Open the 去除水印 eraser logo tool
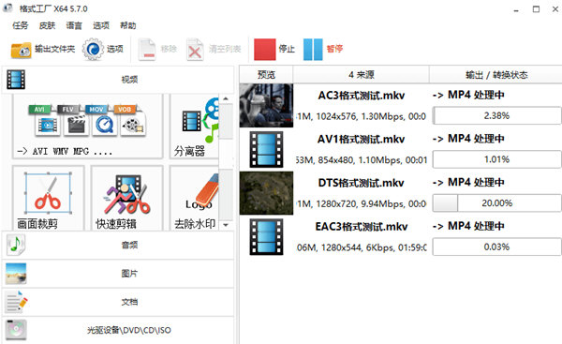This screenshot has width=562, height=344. point(194,198)
